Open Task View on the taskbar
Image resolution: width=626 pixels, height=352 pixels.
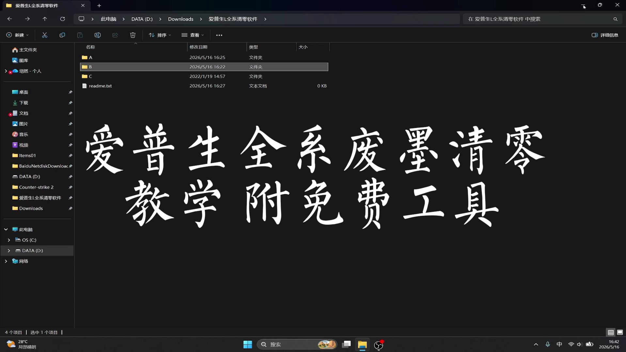346,344
